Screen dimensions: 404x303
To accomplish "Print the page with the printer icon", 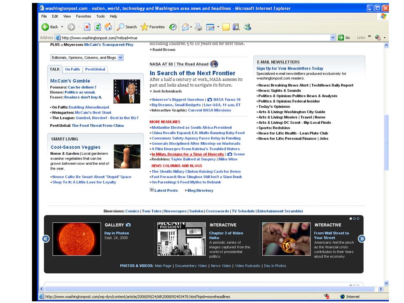I will [198, 27].
